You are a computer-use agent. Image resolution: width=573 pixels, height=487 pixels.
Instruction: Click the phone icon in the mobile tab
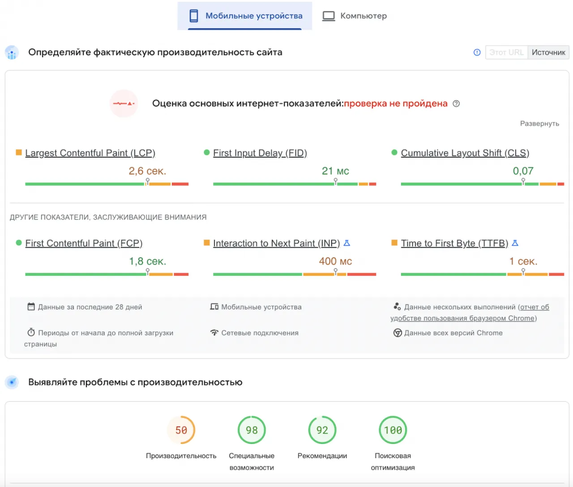point(194,16)
